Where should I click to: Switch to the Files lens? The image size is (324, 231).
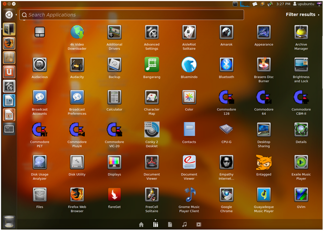(170, 225)
